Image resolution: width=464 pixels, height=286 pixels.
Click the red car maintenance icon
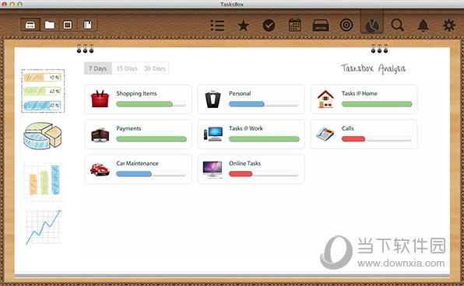[100, 169]
